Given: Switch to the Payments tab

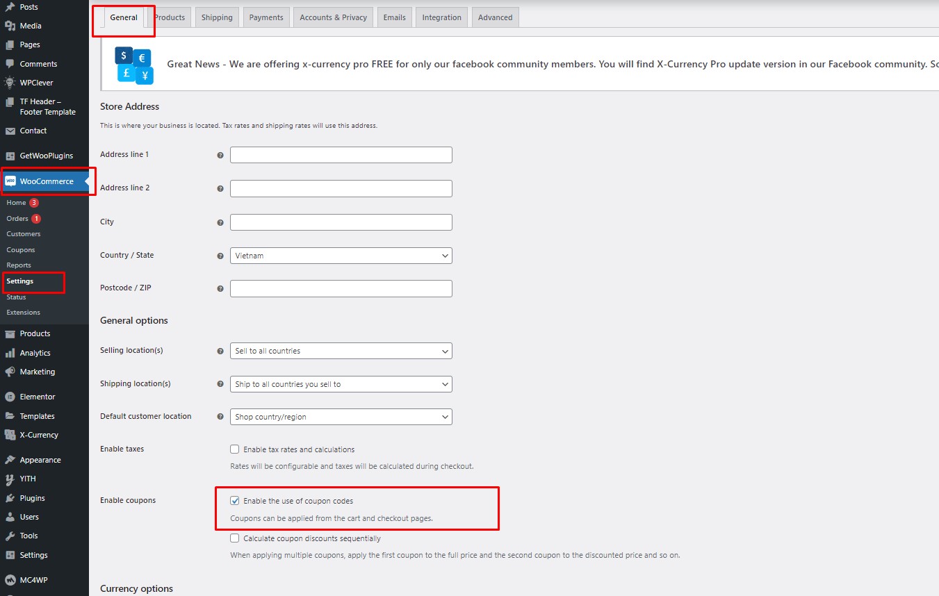Looking at the screenshot, I should [x=266, y=17].
